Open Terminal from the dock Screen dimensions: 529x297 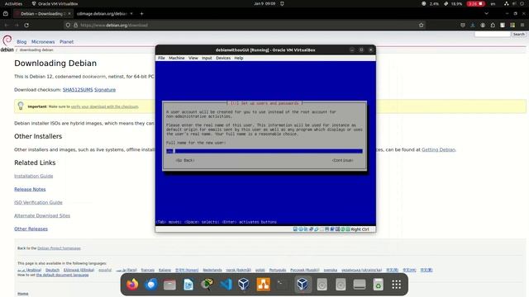[282, 285]
